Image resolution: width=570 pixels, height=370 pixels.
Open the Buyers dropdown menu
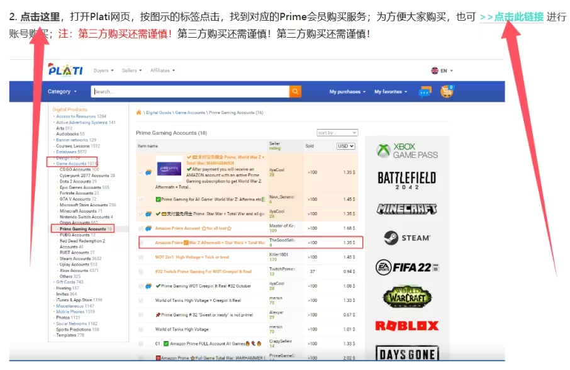tap(103, 70)
